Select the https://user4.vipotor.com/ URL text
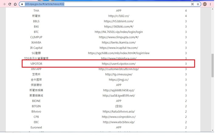Viewport: 219px width, 137px height. 119,64
